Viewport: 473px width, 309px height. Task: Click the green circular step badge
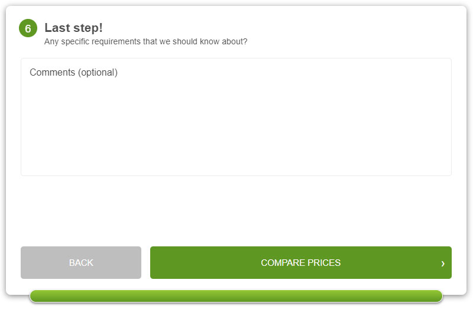[x=28, y=28]
